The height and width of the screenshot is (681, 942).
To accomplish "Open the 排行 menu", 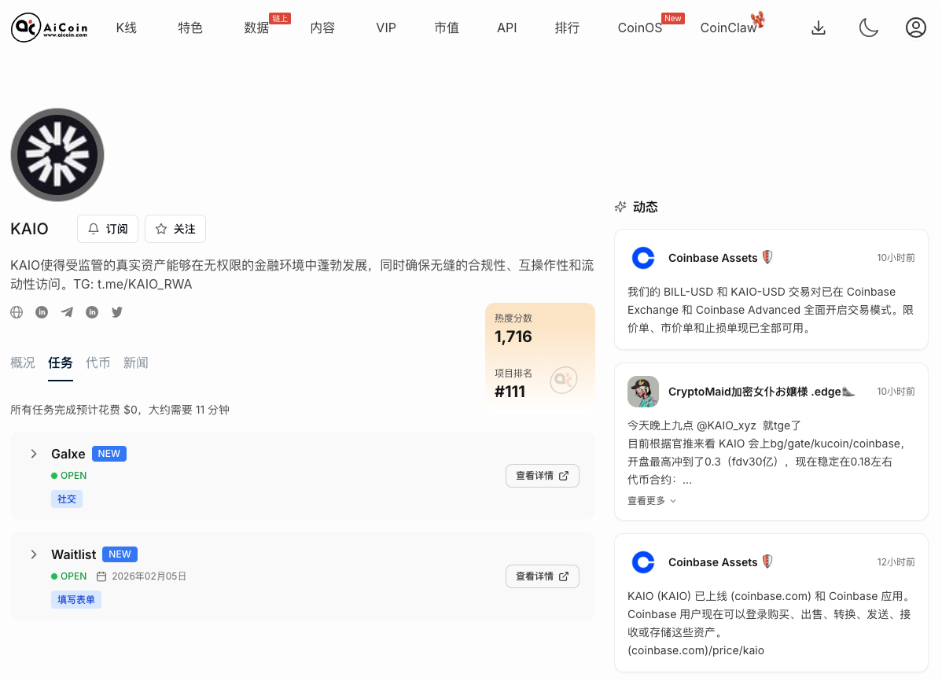I will (567, 28).
